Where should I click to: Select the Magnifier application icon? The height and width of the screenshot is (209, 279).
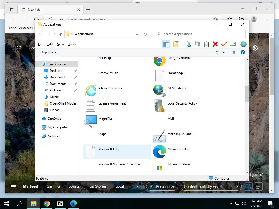[90, 121]
